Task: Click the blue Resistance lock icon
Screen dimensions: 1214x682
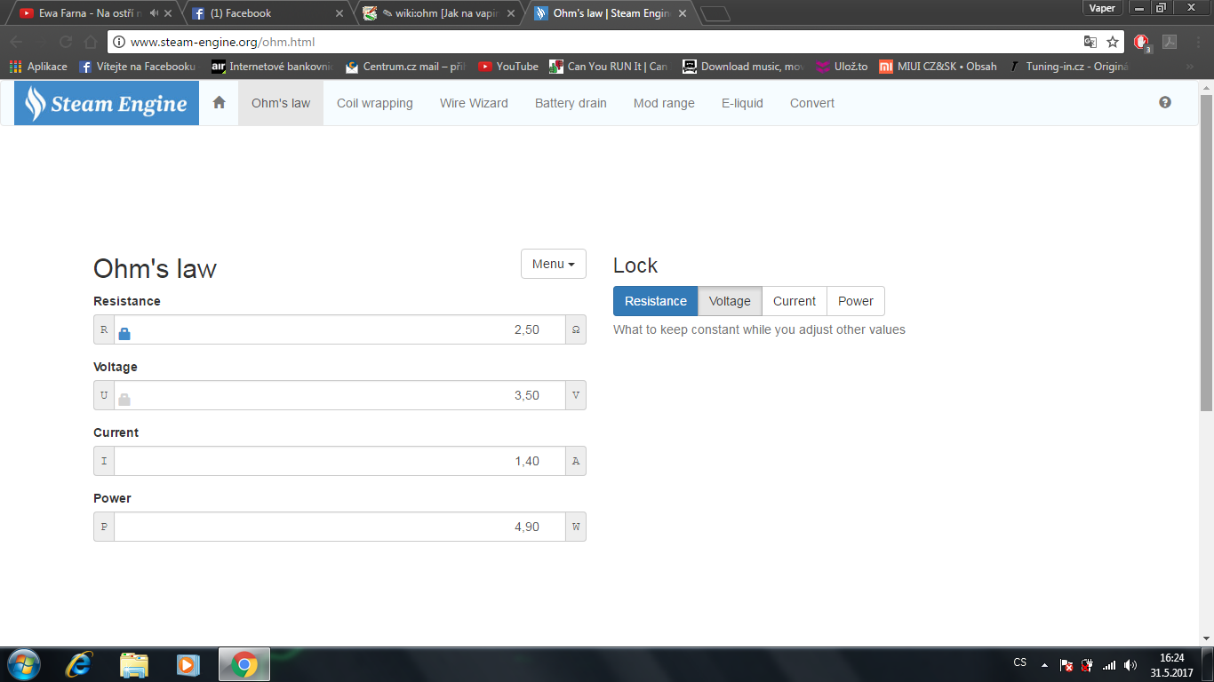Action: (124, 334)
